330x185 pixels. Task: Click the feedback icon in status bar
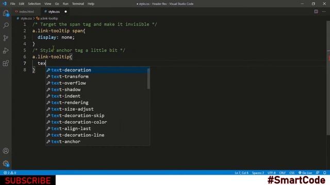(318, 173)
